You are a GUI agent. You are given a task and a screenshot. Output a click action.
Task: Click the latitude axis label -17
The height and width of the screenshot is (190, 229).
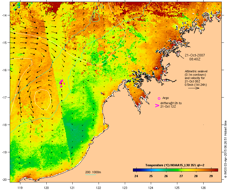click(x=4, y=97)
